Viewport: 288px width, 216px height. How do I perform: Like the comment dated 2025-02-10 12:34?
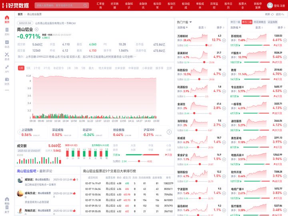point(74,193)
